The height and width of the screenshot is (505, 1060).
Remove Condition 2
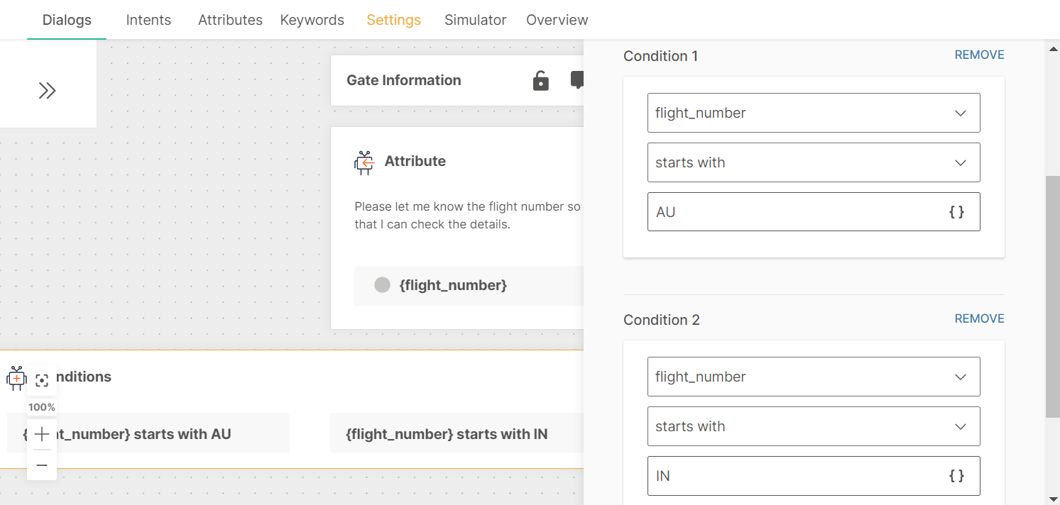pyautogui.click(x=979, y=318)
